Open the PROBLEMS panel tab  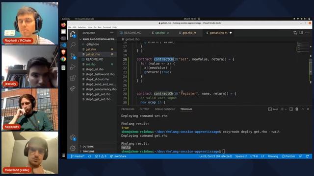tap(128, 109)
